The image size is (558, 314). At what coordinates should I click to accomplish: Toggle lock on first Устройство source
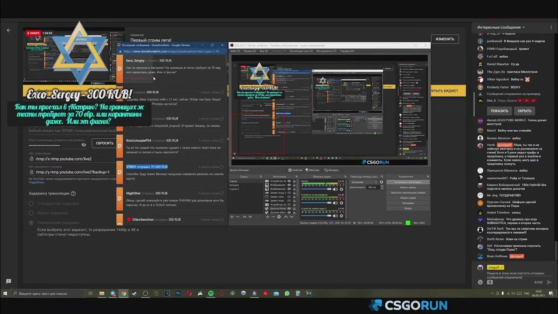[x=294, y=181]
